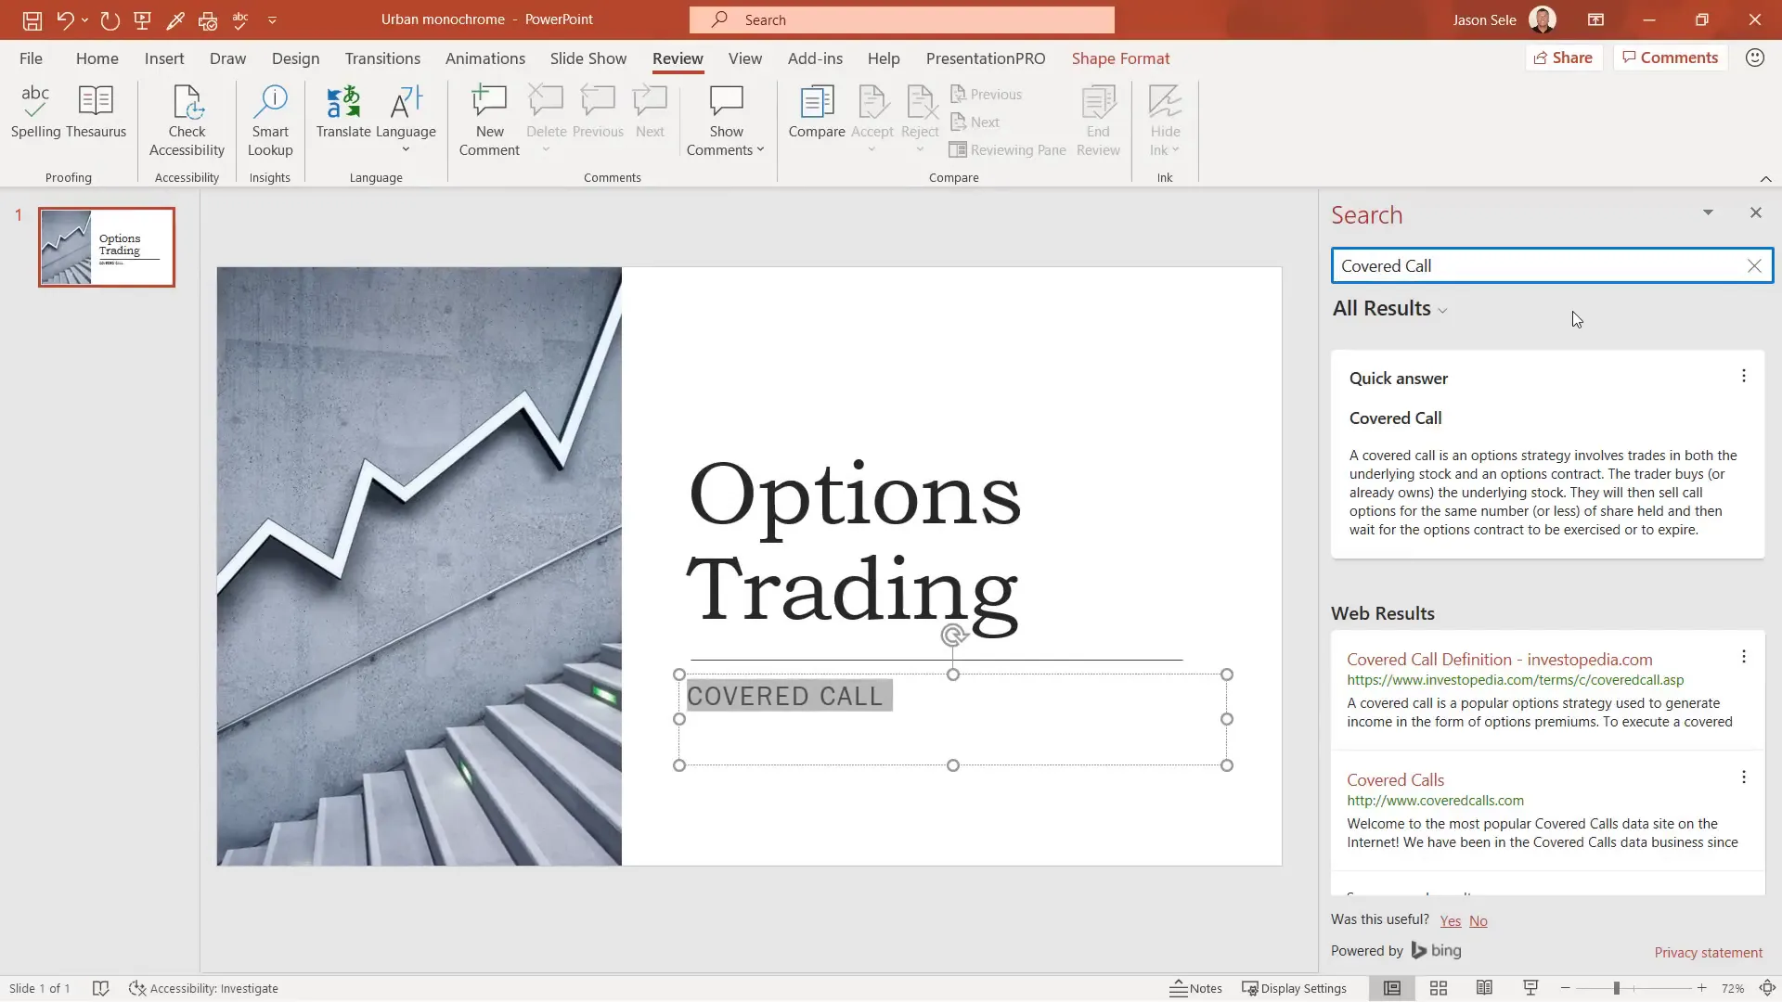Click Accessibility: Investigate in status bar
Viewport: 1782px width, 1002px height.
203,988
